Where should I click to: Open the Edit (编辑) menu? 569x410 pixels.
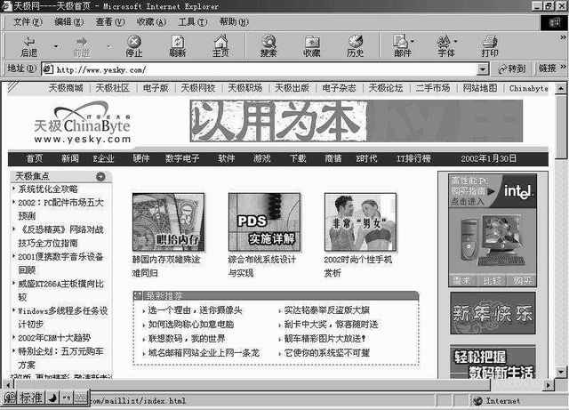[x=69, y=22]
